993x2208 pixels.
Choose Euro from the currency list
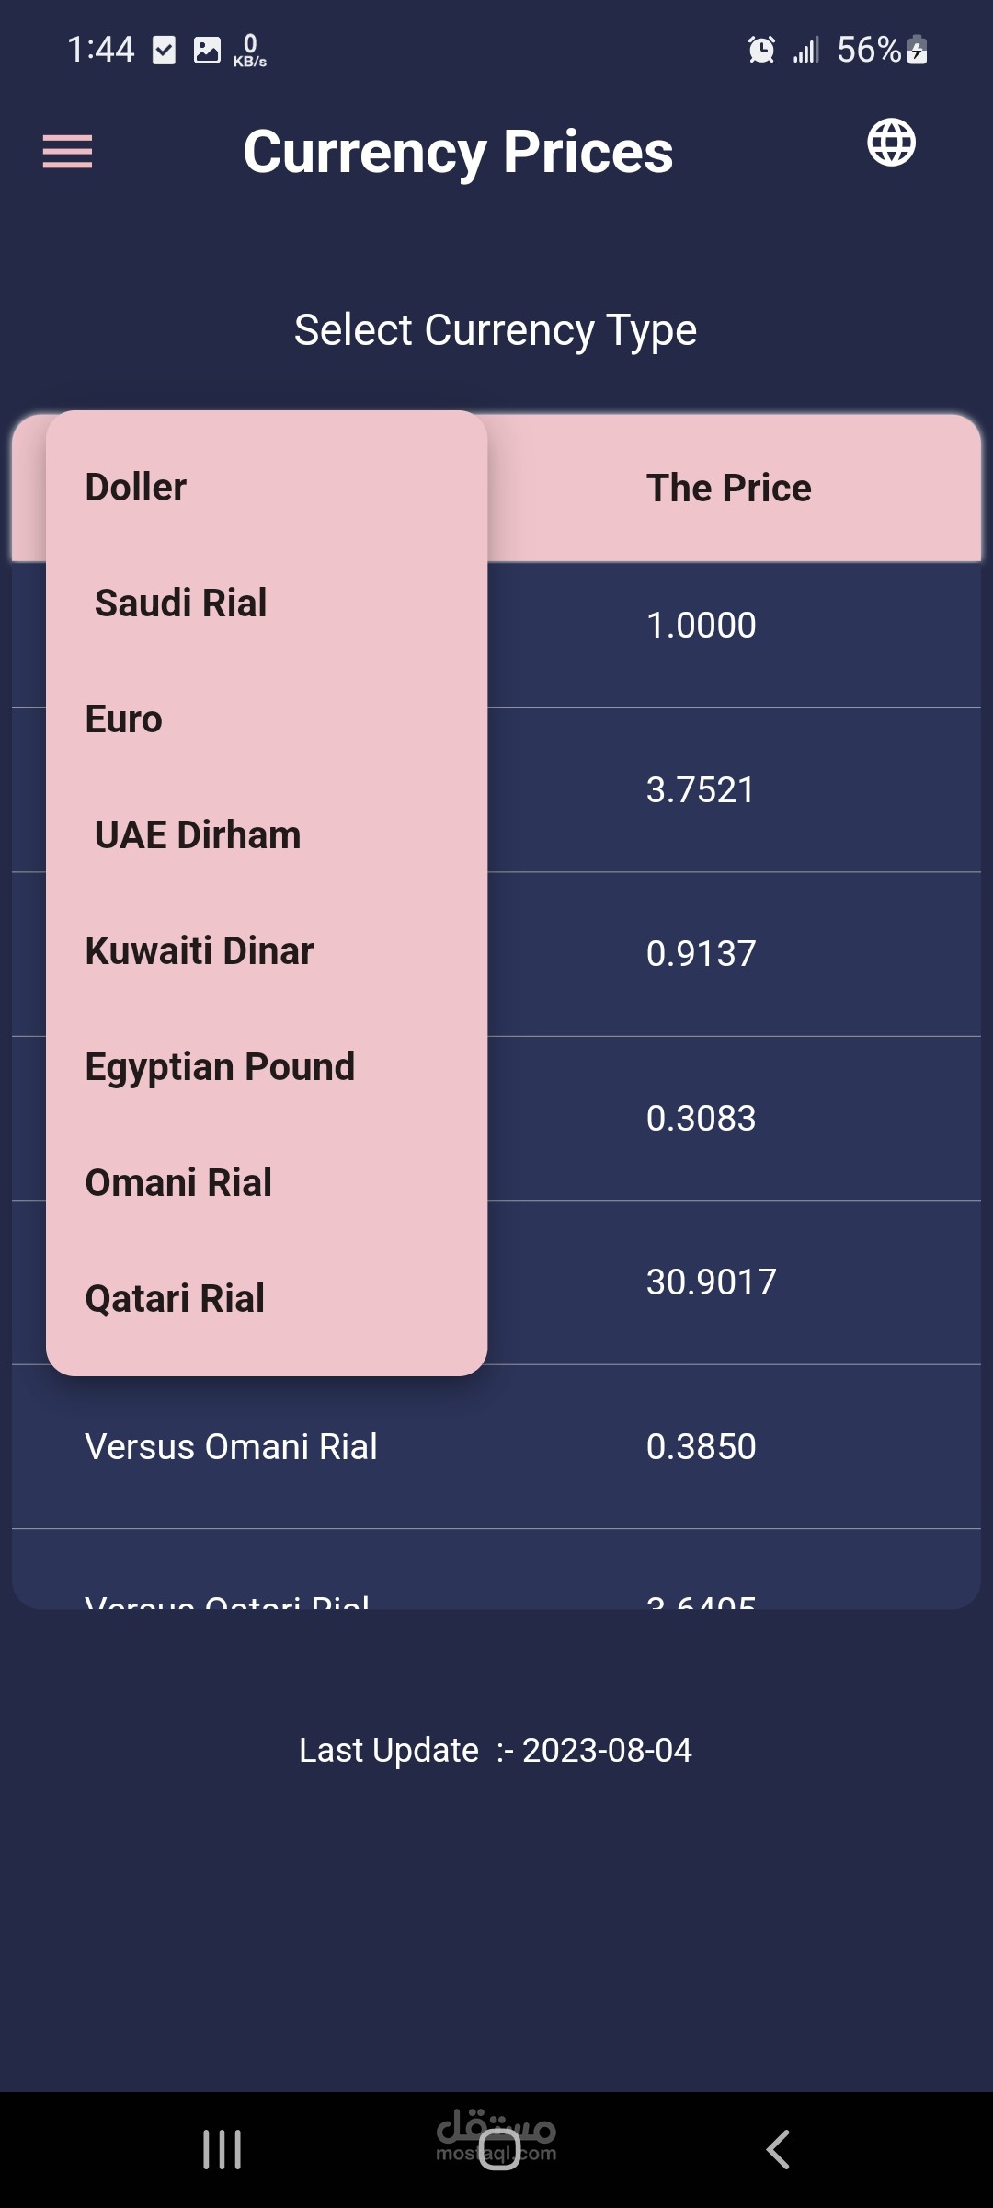[x=267, y=719]
